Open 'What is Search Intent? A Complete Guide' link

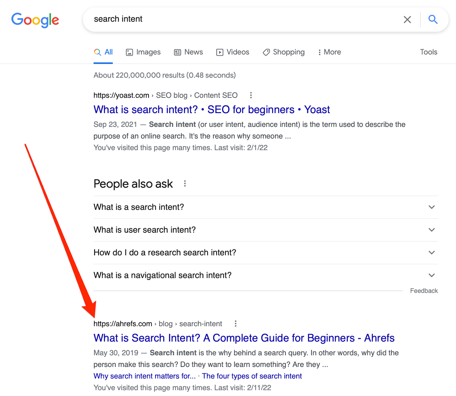[x=244, y=338]
